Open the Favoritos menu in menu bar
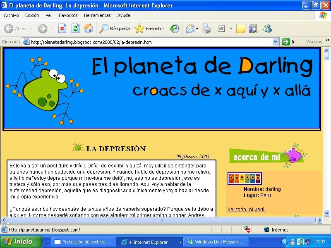The height and width of the screenshot is (248, 331). 68,15
